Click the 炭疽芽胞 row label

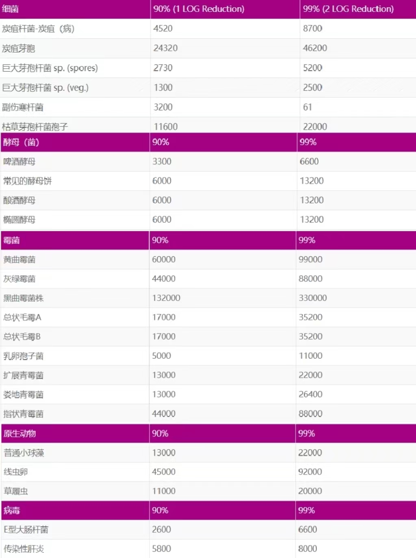click(19, 48)
